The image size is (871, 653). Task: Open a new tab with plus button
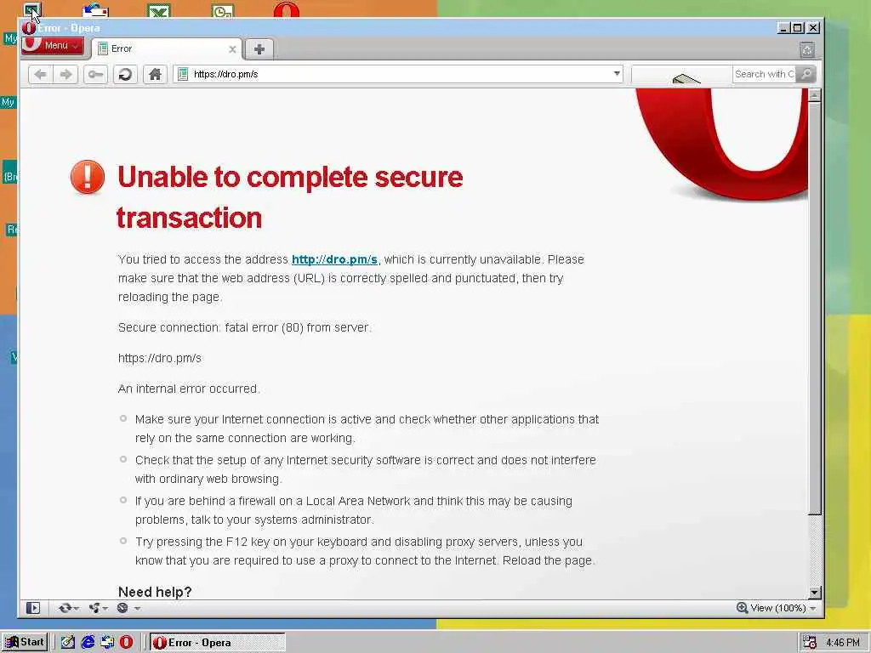click(x=259, y=49)
